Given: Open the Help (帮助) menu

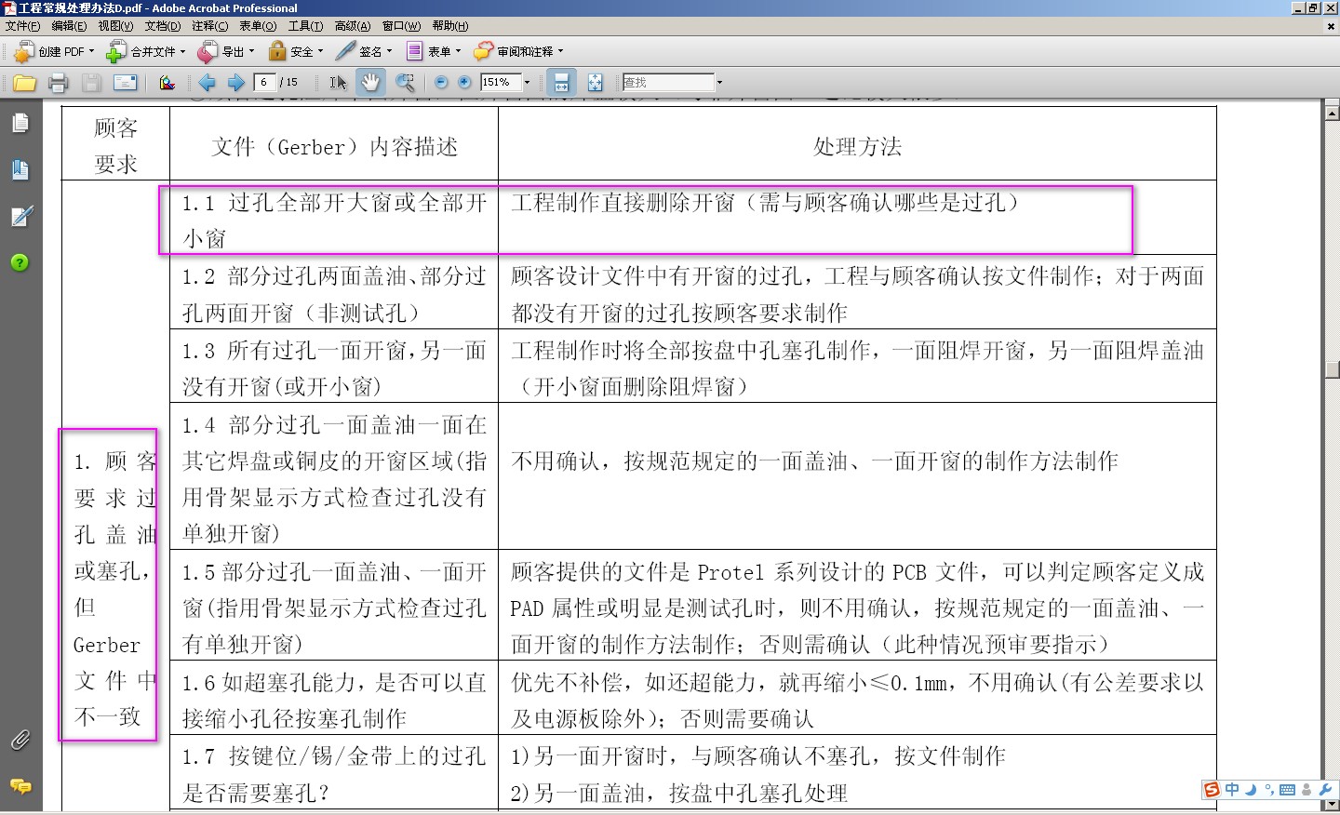Looking at the screenshot, I should [450, 26].
